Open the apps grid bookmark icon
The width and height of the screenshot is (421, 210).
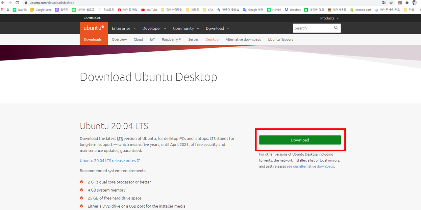tap(3, 10)
